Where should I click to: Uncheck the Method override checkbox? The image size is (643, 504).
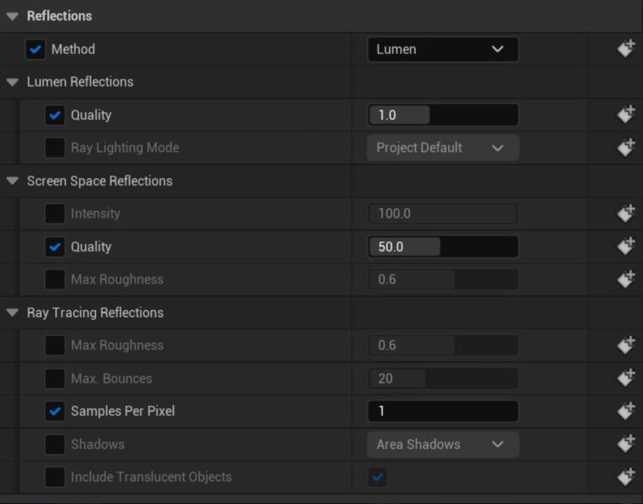[35, 49]
